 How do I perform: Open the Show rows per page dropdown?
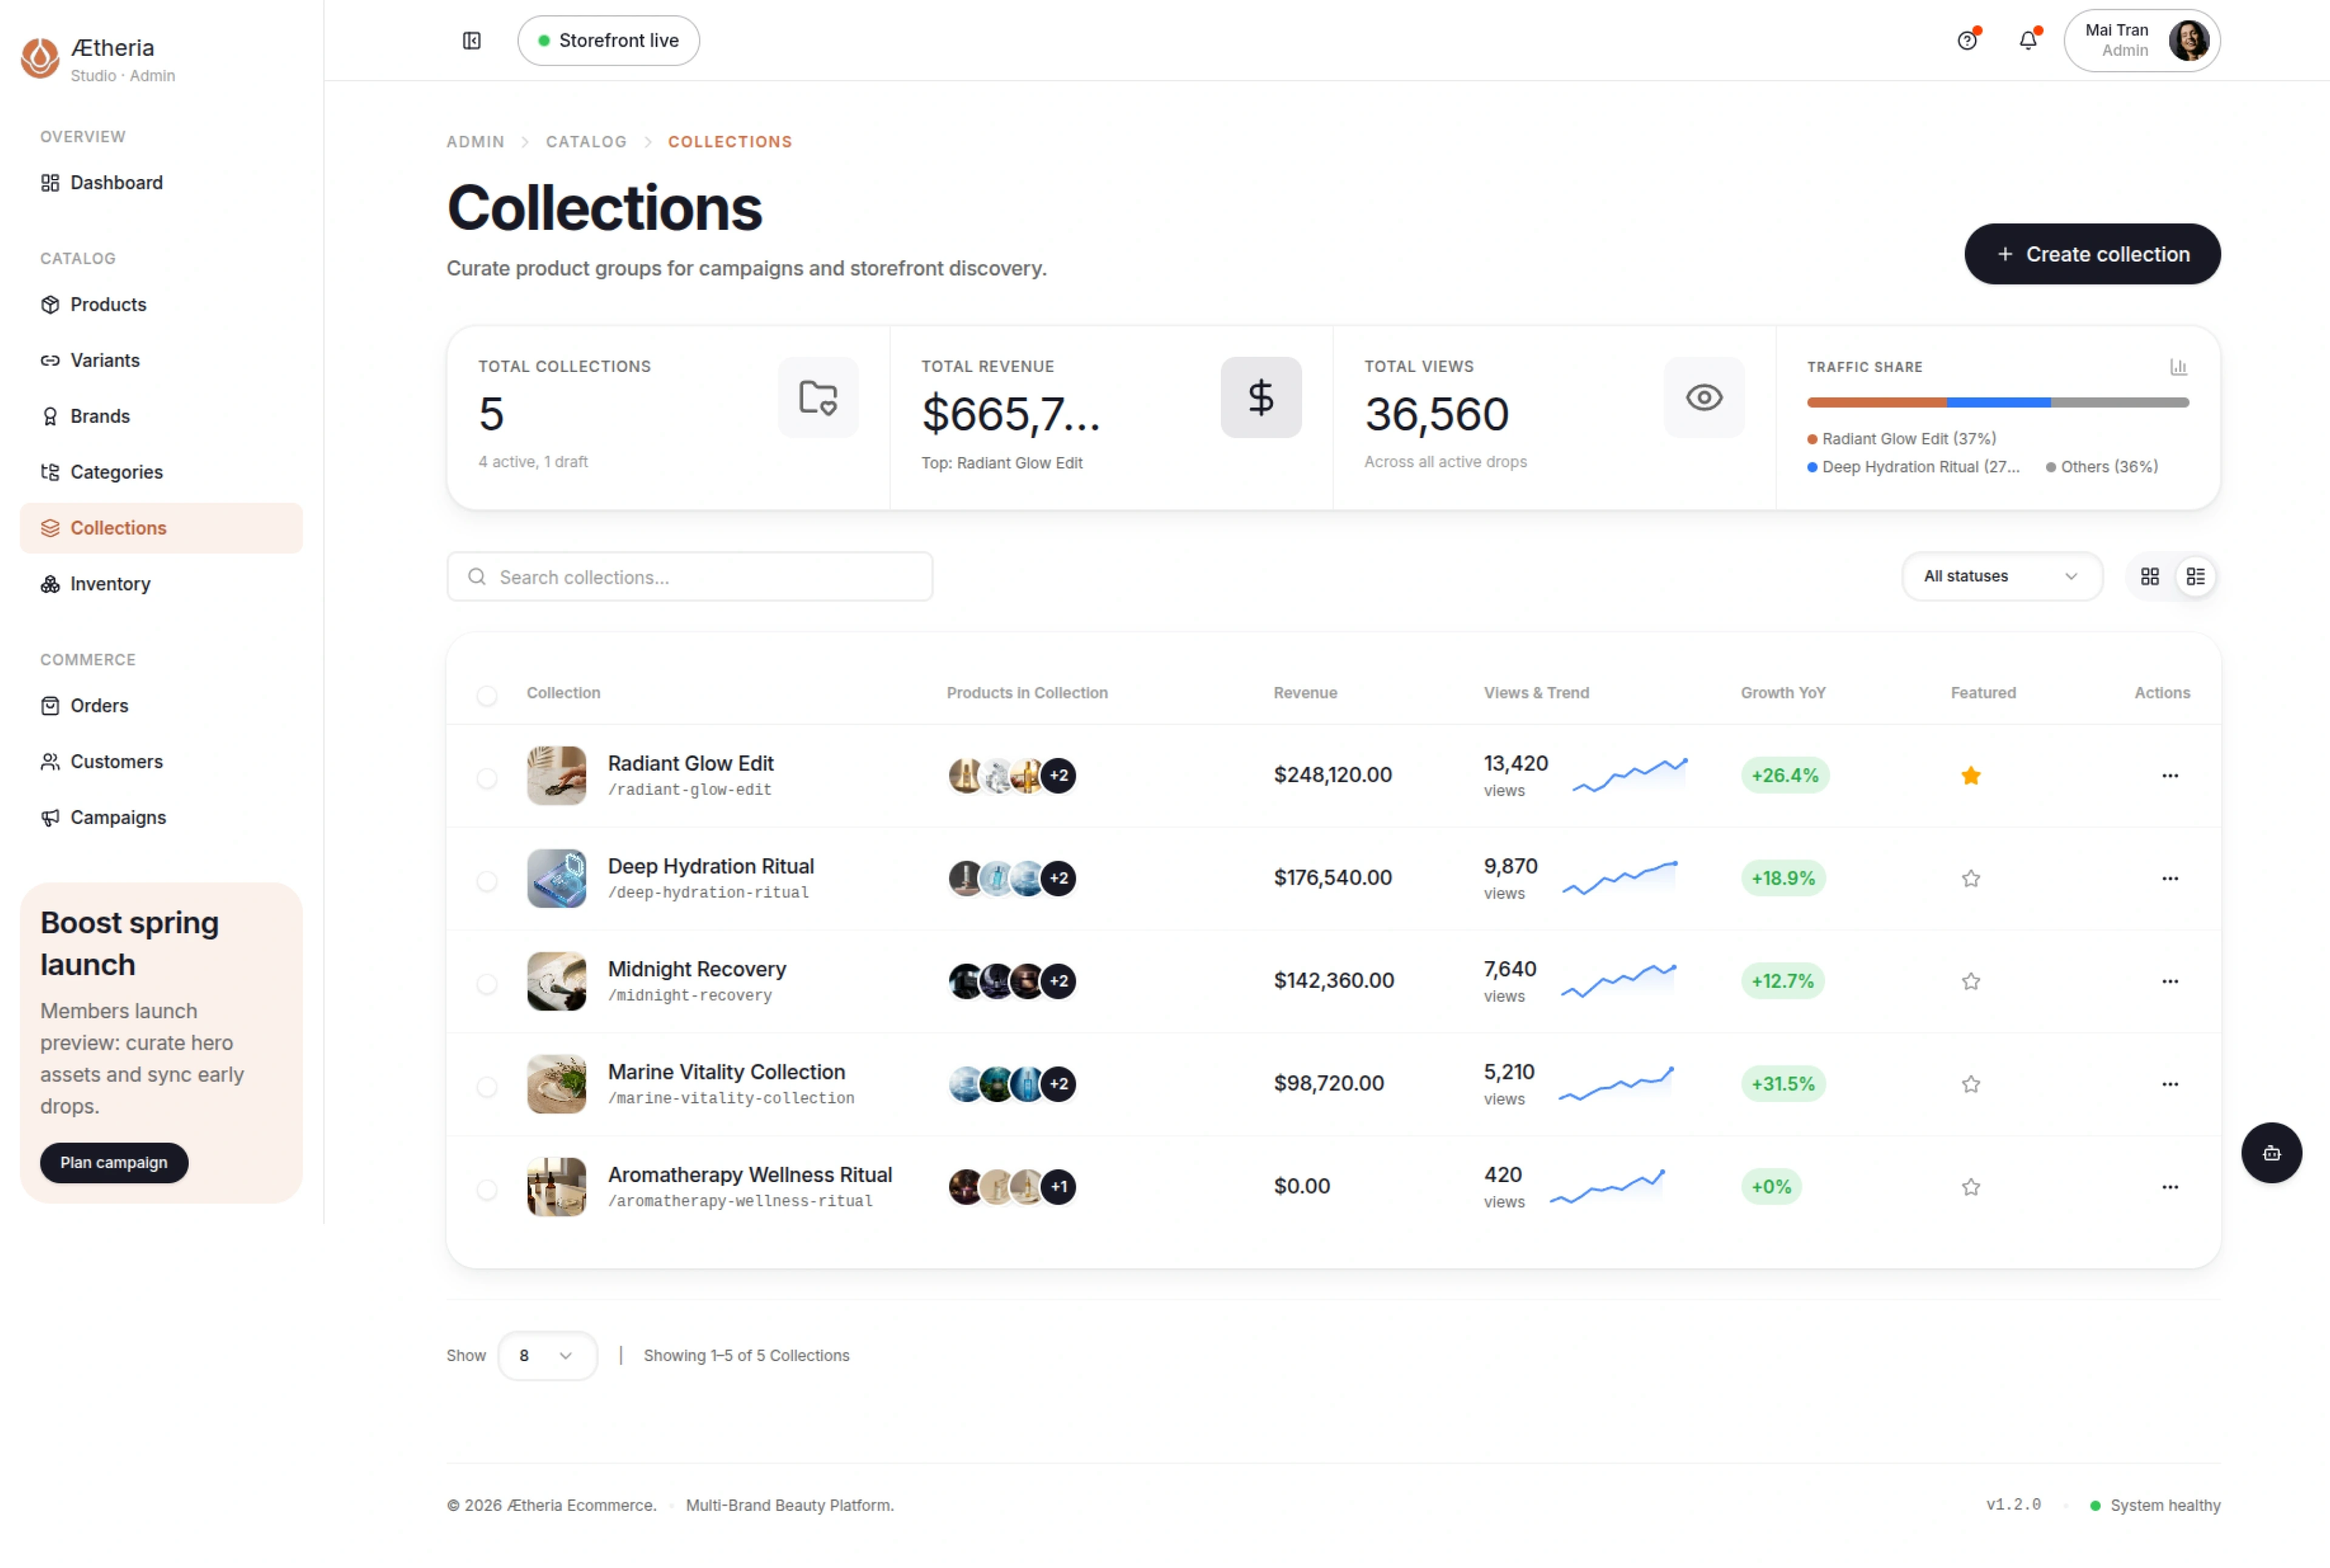point(547,1355)
